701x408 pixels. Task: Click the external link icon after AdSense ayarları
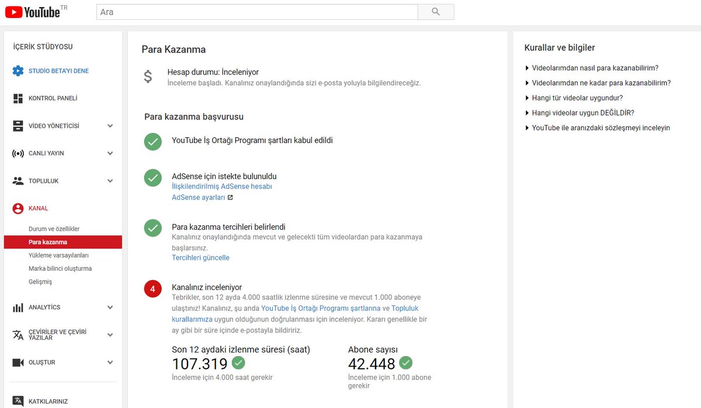[230, 198]
